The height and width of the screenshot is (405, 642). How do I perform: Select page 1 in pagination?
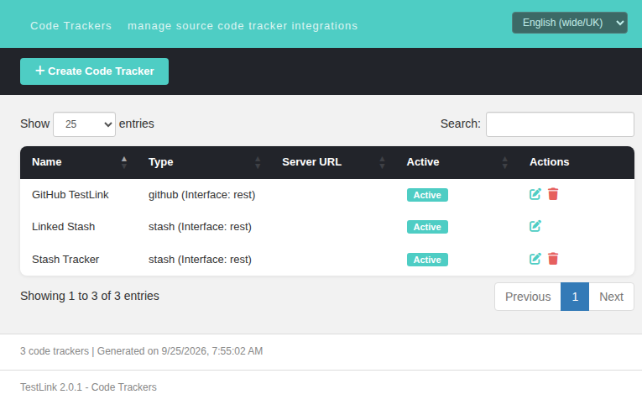[x=575, y=297]
